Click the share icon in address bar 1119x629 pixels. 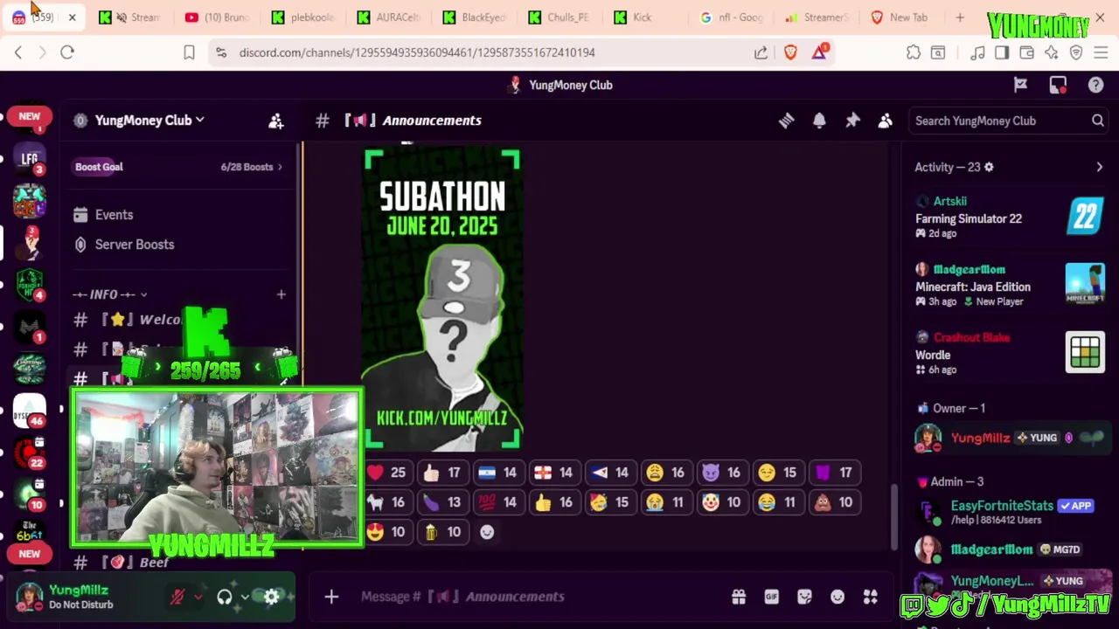point(761,52)
